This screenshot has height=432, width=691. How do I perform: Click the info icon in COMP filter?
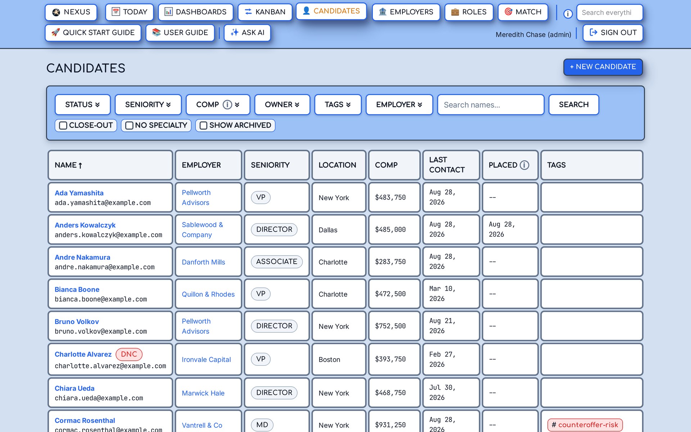[227, 105]
